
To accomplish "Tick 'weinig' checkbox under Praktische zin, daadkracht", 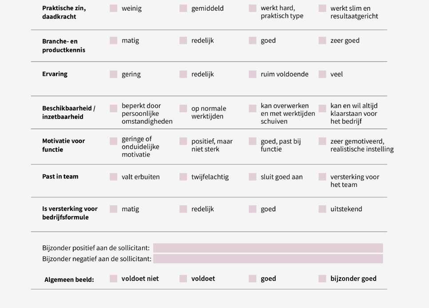I will pyautogui.click(x=114, y=8).
